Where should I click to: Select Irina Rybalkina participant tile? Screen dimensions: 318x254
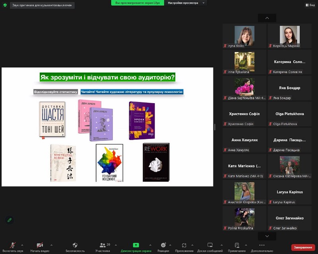pos(244,62)
